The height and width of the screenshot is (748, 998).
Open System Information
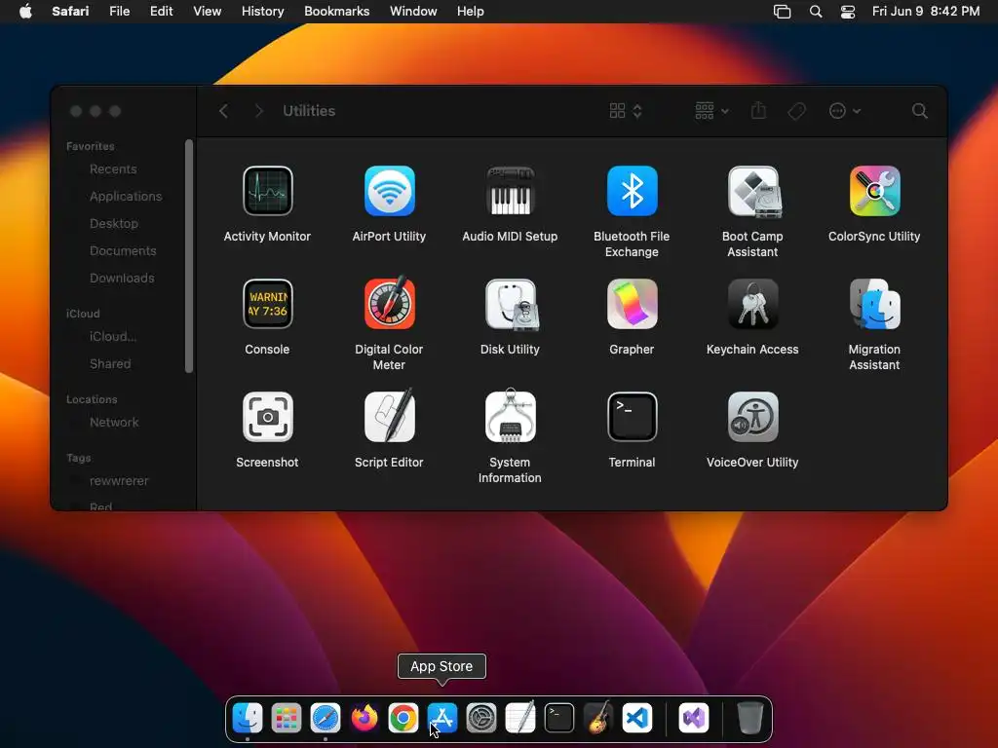[510, 415]
